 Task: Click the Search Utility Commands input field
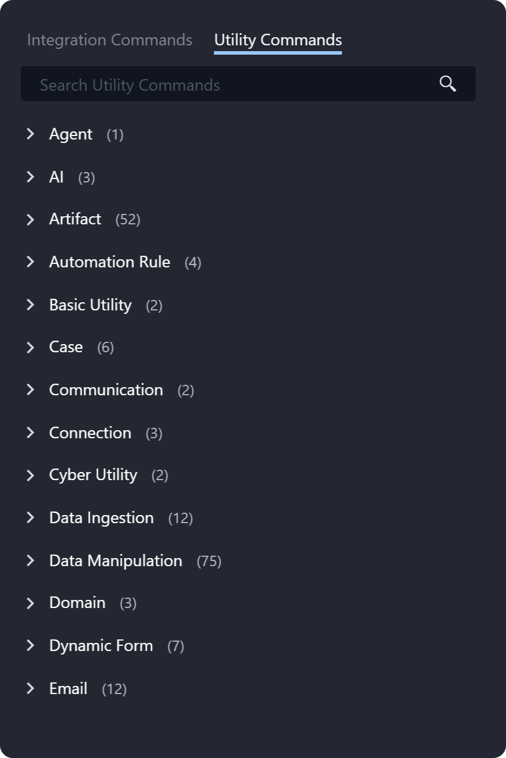(x=233, y=84)
